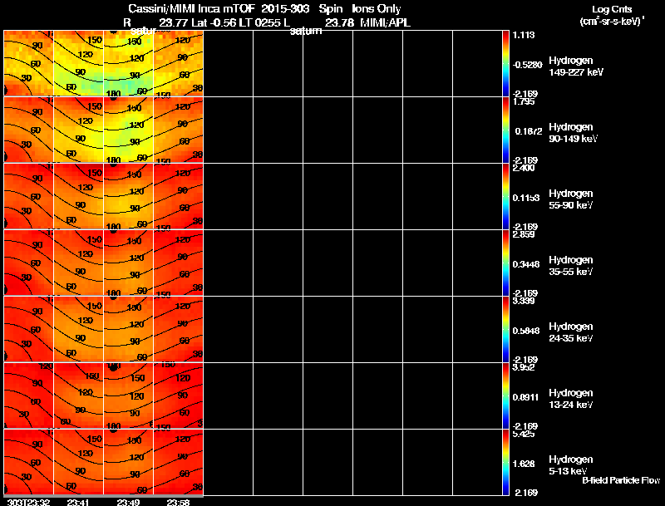665x506 pixels.
Task: Click the LT 0255 readout
Action: click(260, 22)
